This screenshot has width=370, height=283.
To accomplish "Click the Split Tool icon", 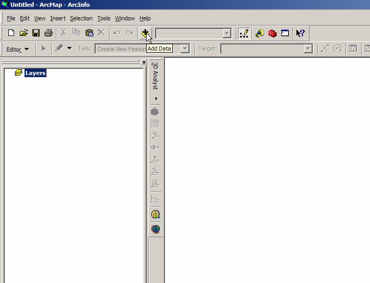I will coord(325,48).
